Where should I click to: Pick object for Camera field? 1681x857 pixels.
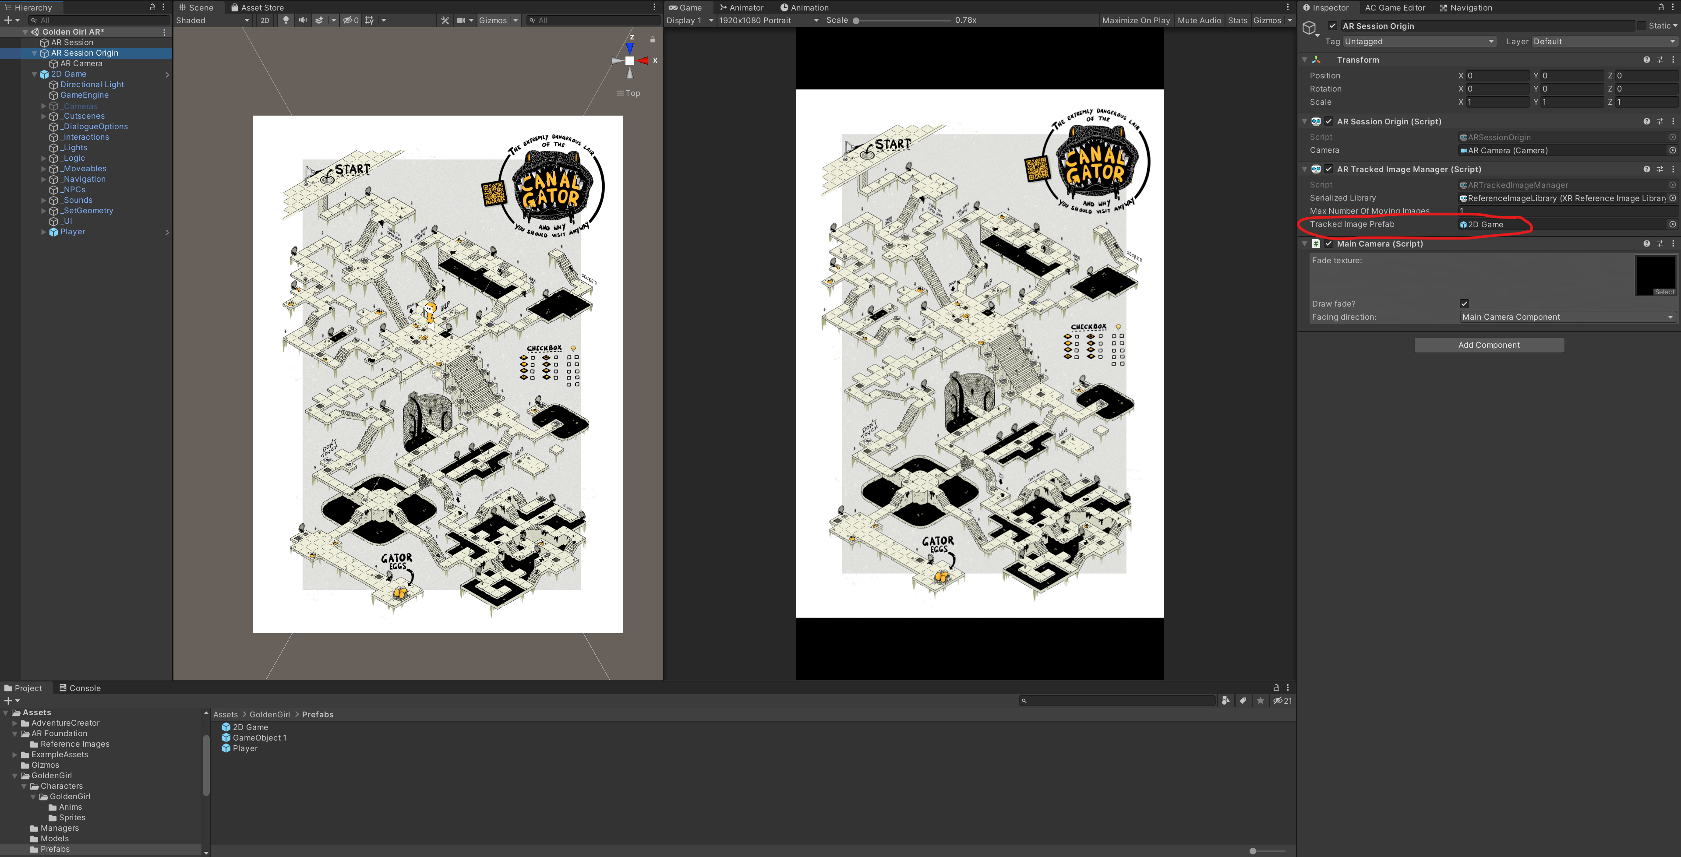[x=1673, y=150]
